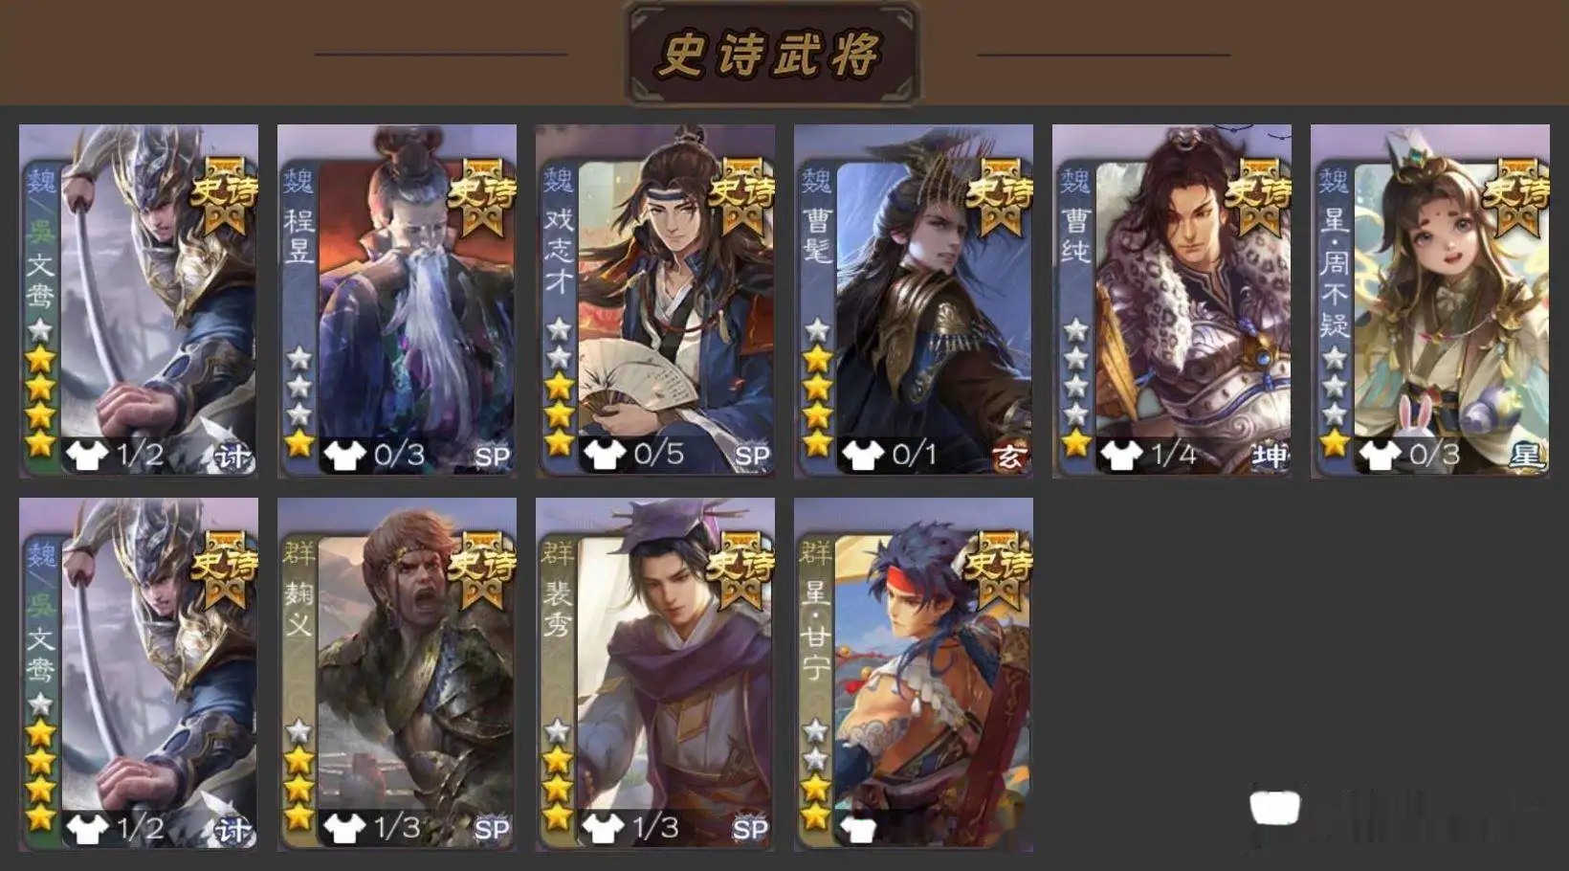
Task: Select the 裴秀 hero card
Action: (x=655, y=674)
